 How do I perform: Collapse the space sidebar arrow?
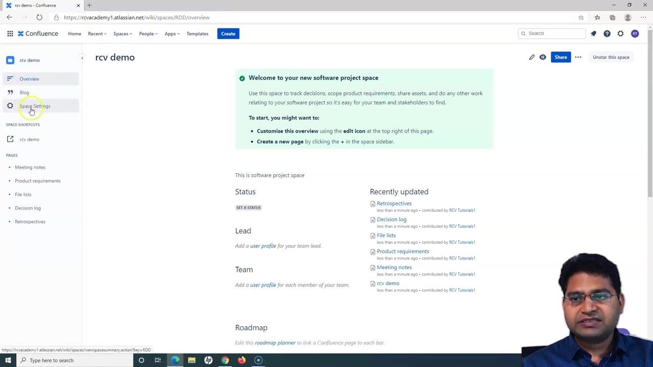tap(82, 58)
